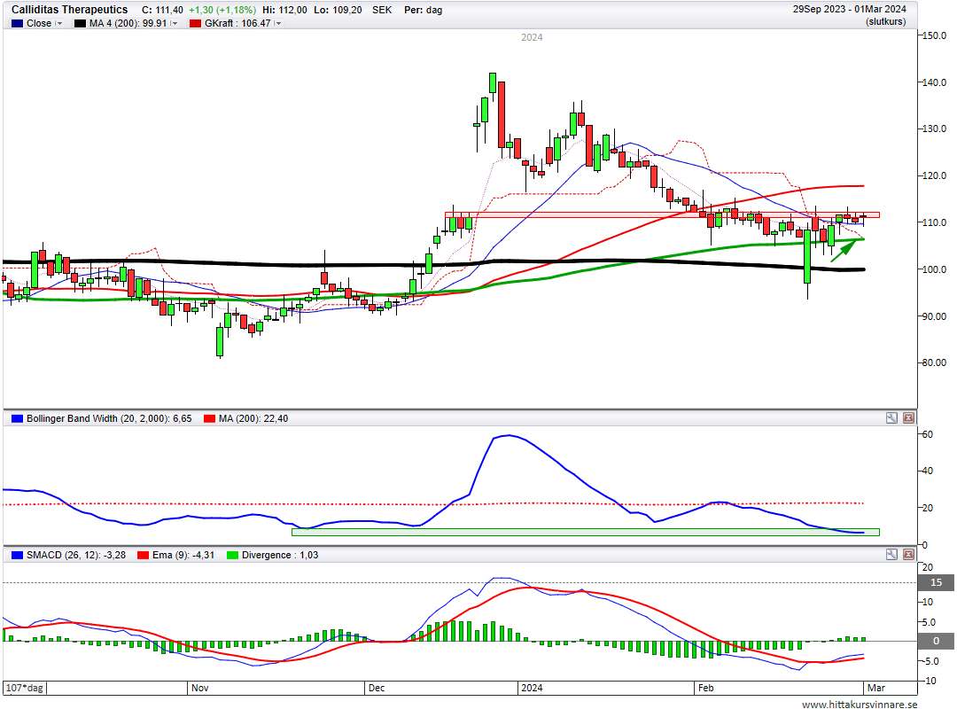Expand the GKraft dropdown arrow

click(x=277, y=23)
